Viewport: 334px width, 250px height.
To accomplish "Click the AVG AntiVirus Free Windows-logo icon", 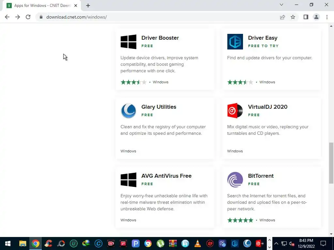I will 129,180.
